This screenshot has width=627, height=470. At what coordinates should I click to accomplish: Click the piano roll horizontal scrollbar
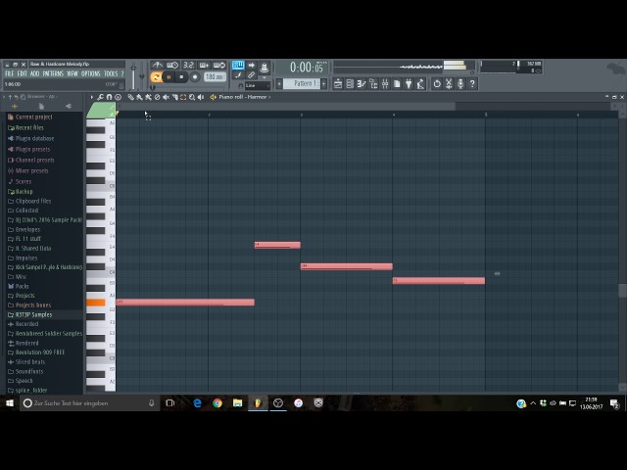pos(285,106)
